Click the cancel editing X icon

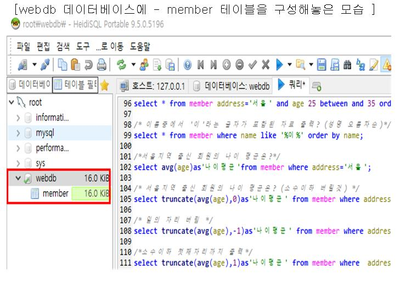click(266, 65)
